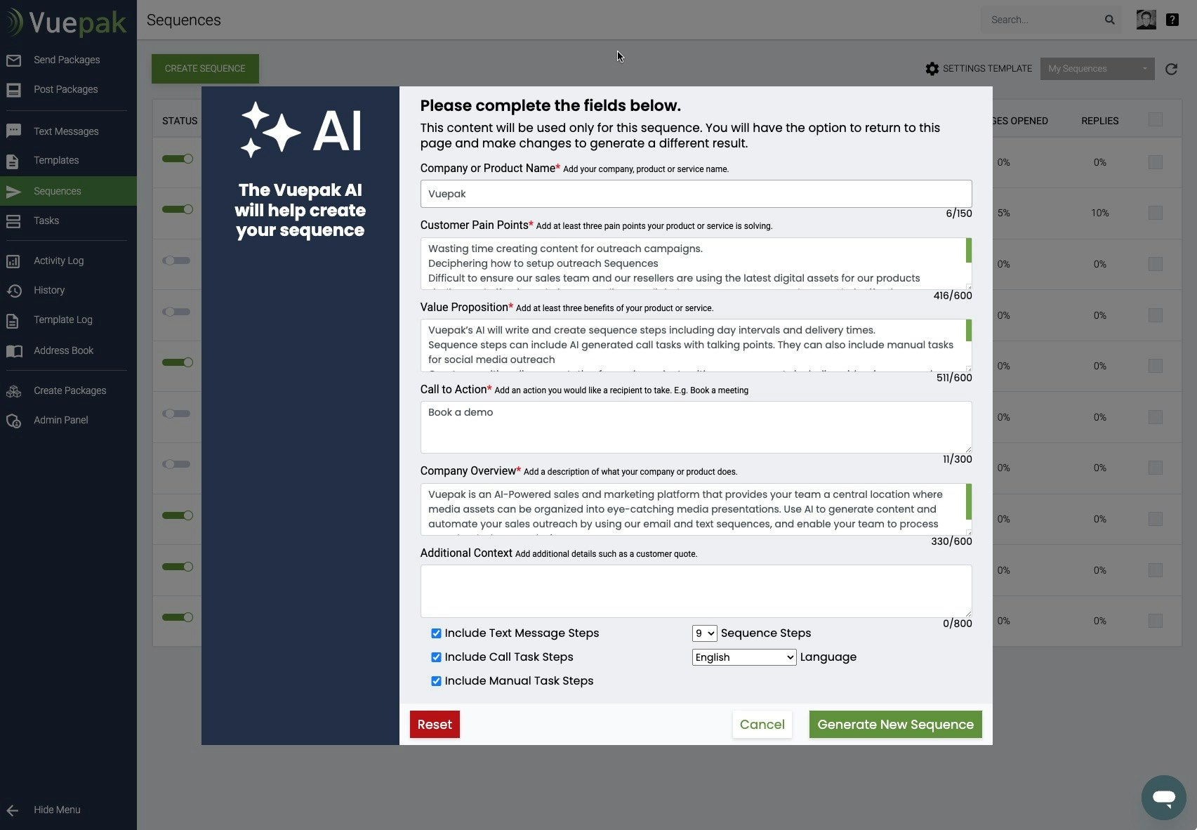Open Send Packages envelope icon in sidebar
The height and width of the screenshot is (830, 1197).
pyautogui.click(x=13, y=60)
